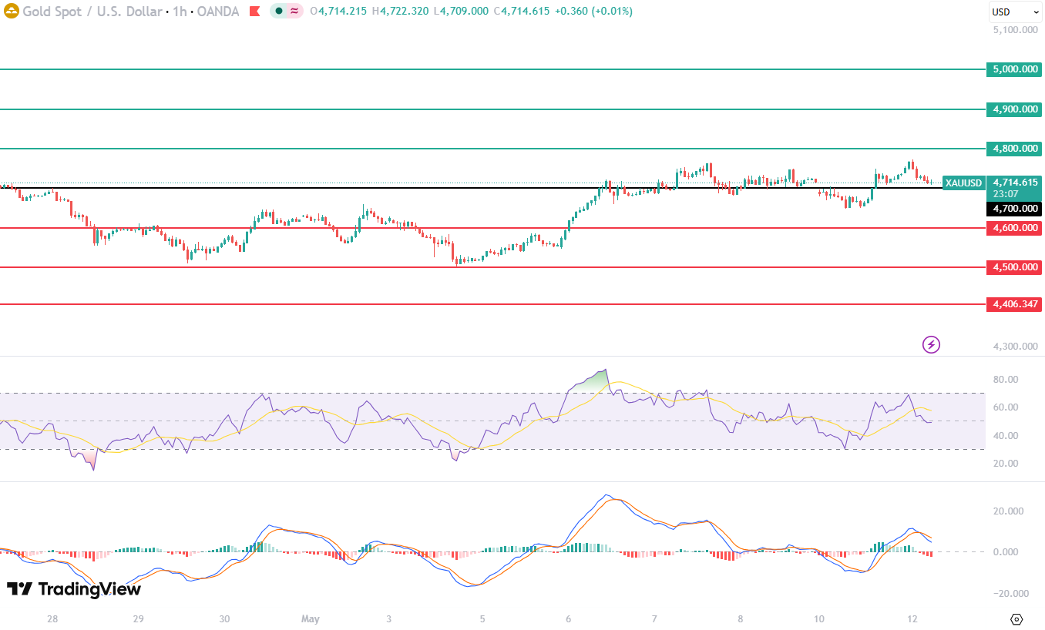1045x630 pixels.
Task: Click the 5,000.000 green price label
Action: pyautogui.click(x=1013, y=69)
